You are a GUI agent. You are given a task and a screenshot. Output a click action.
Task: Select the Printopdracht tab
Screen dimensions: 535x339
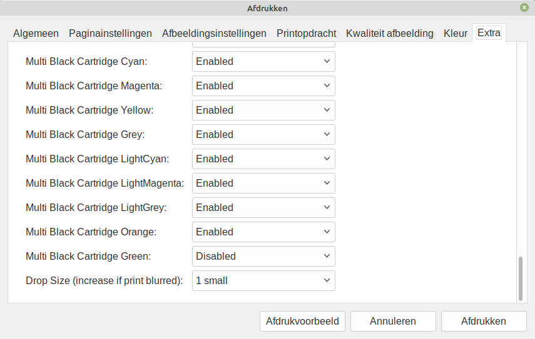tap(306, 33)
